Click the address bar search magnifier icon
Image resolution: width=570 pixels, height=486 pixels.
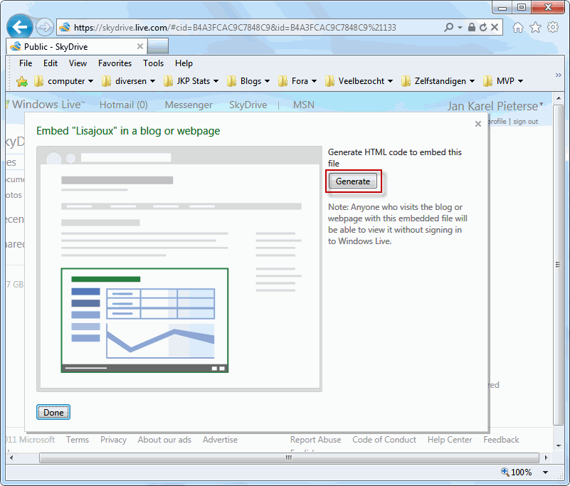(448, 27)
